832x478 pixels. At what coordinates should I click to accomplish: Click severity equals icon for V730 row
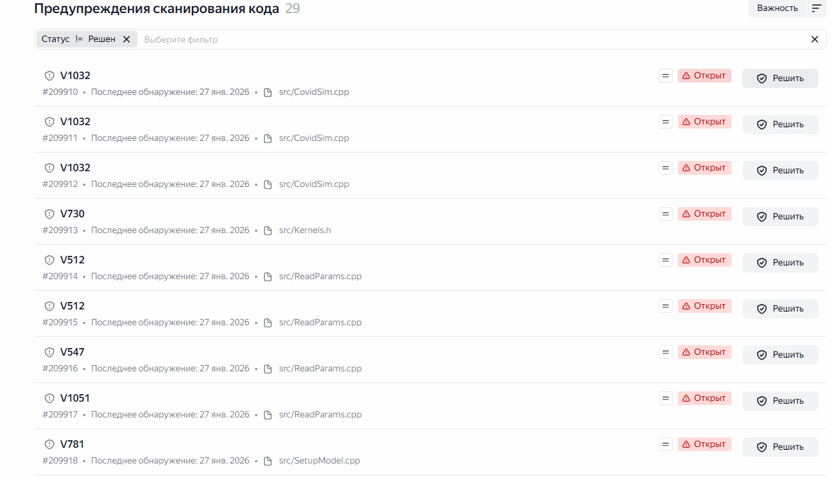(x=665, y=214)
